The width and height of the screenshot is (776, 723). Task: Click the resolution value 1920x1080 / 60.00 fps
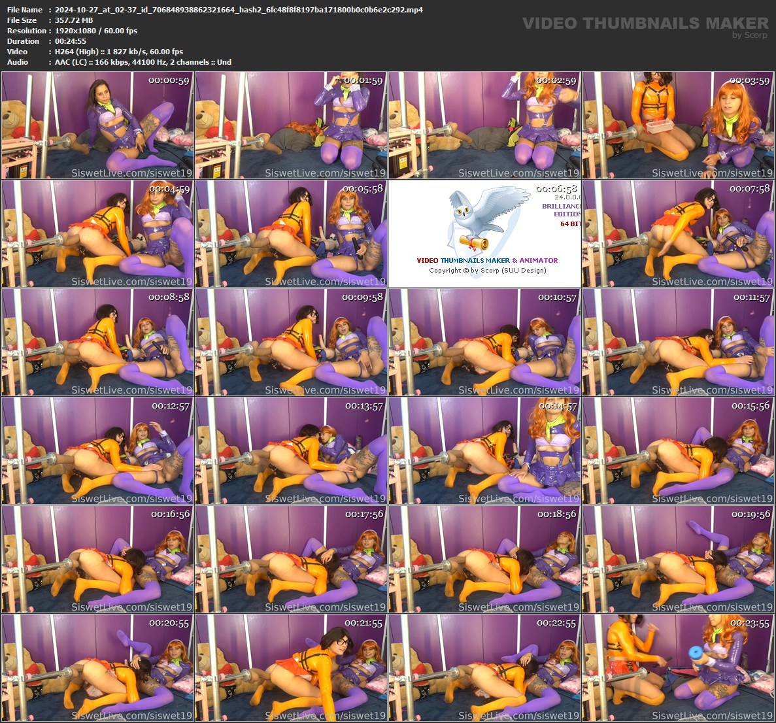pos(96,31)
